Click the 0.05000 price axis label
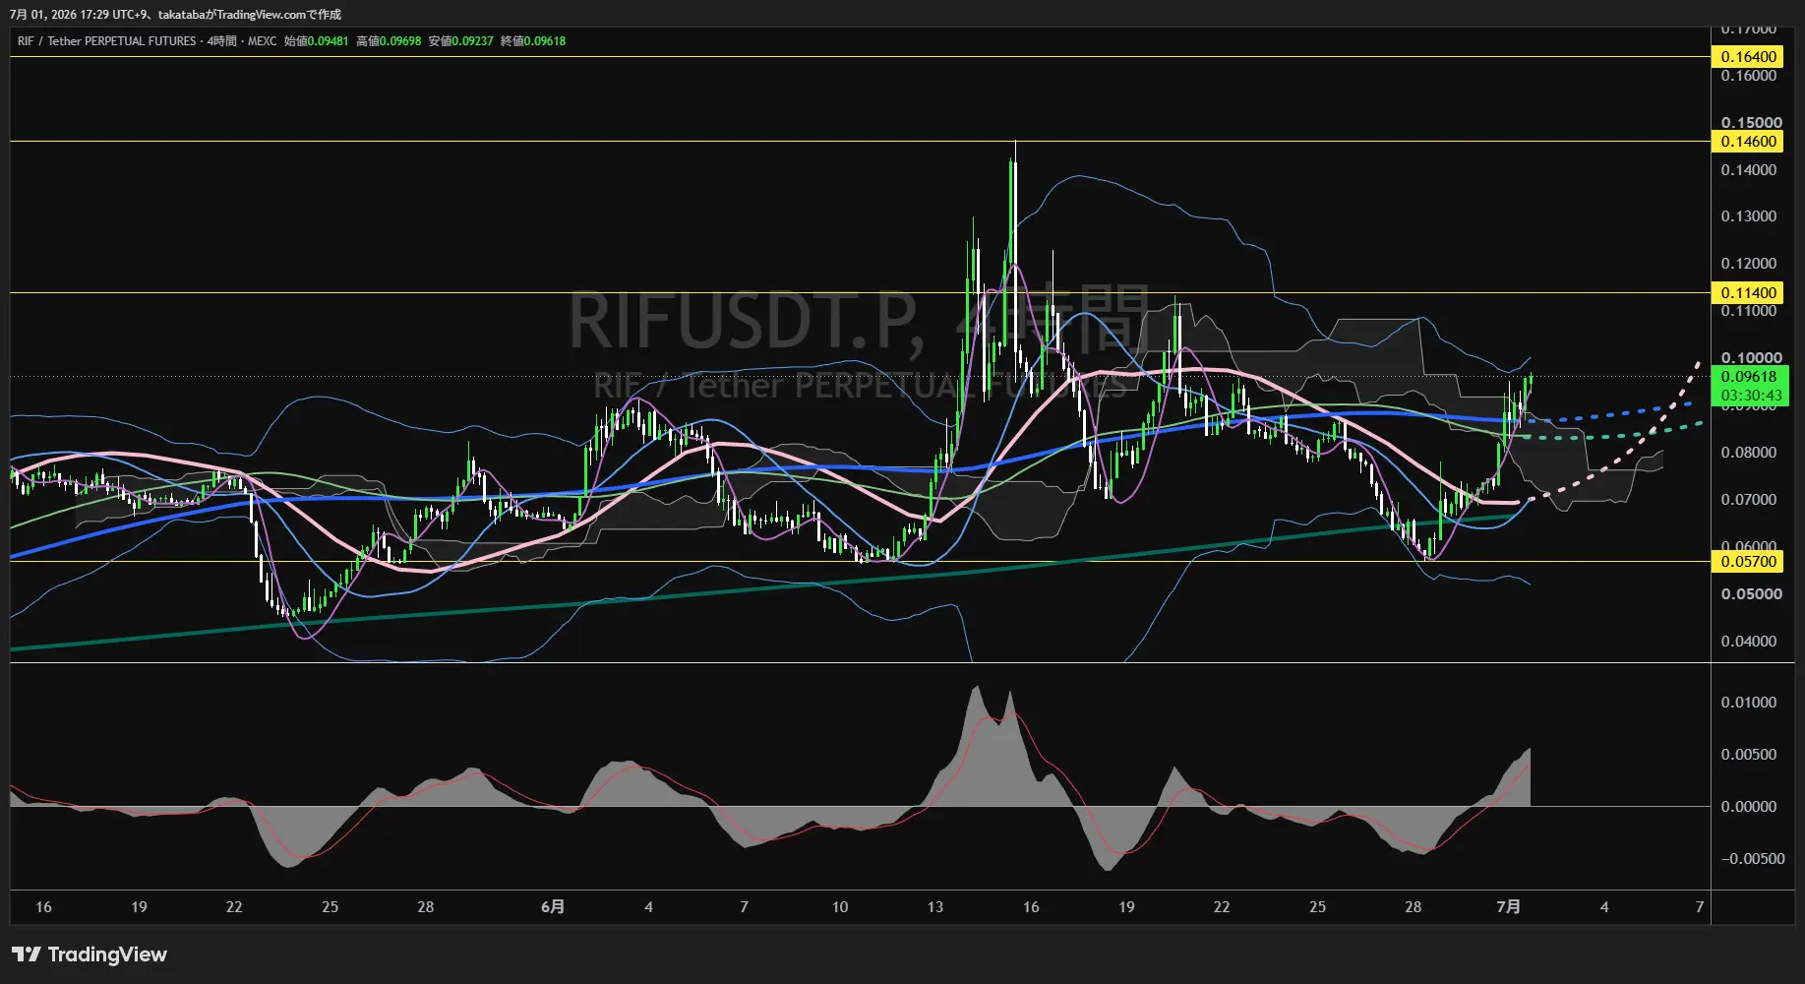This screenshot has height=984, width=1805. point(1751,594)
